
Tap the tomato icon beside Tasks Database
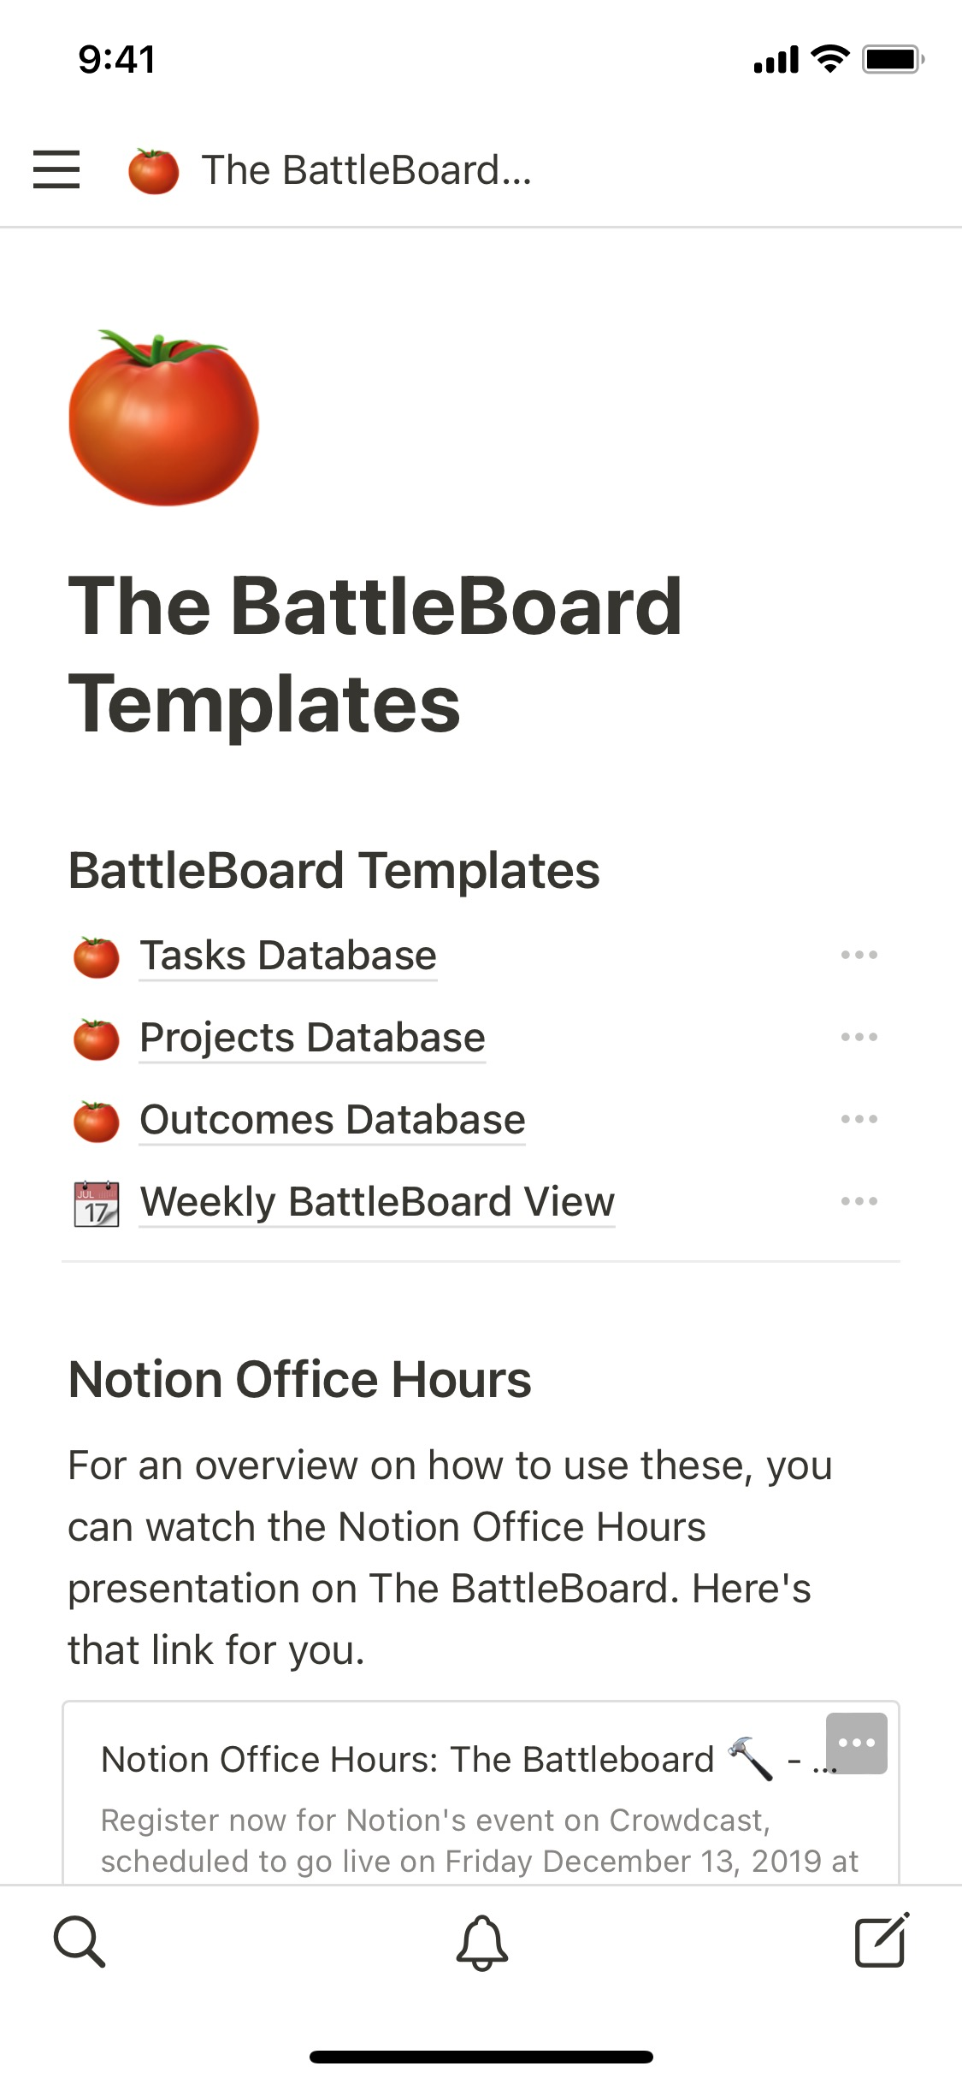coord(97,956)
